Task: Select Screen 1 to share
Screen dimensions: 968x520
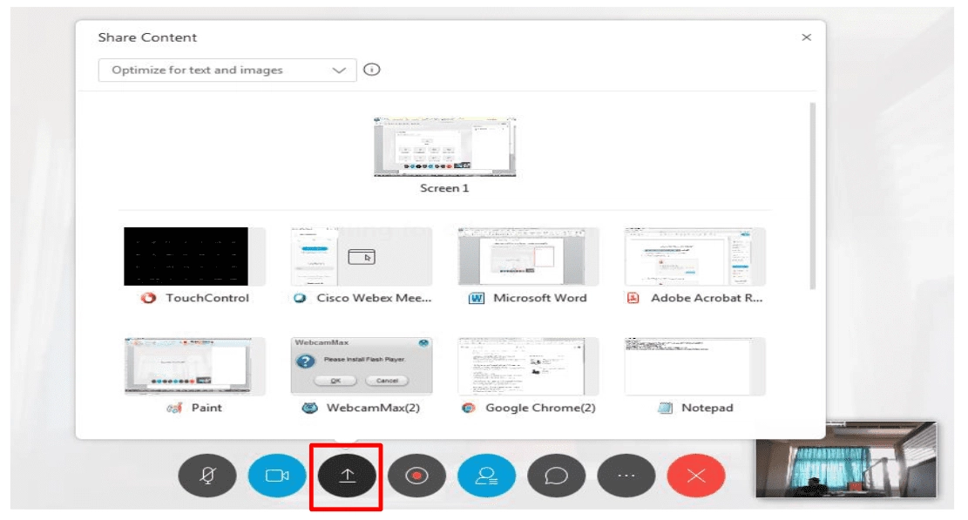Action: pos(444,146)
